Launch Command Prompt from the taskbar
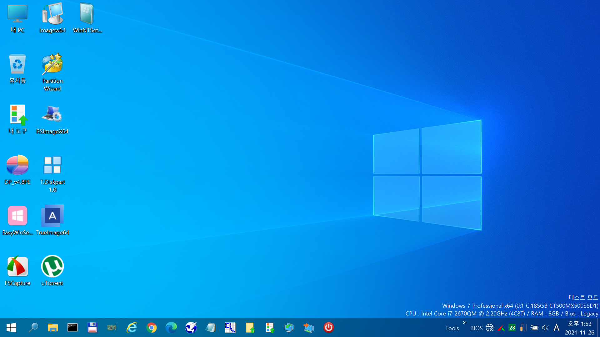This screenshot has width=600, height=337. pyautogui.click(x=72, y=328)
